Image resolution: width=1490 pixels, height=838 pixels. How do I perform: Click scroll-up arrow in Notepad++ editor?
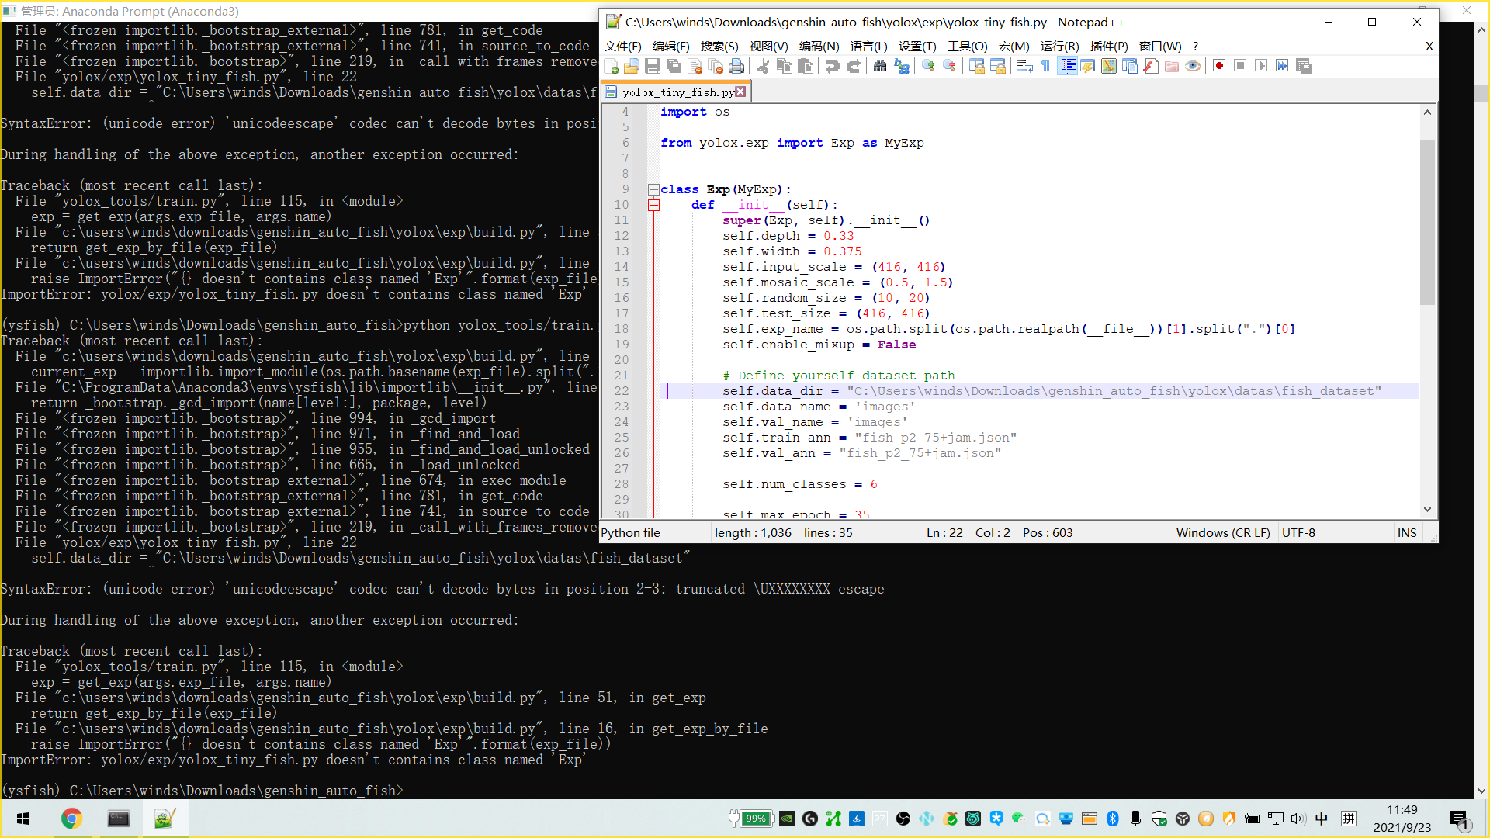click(1427, 113)
